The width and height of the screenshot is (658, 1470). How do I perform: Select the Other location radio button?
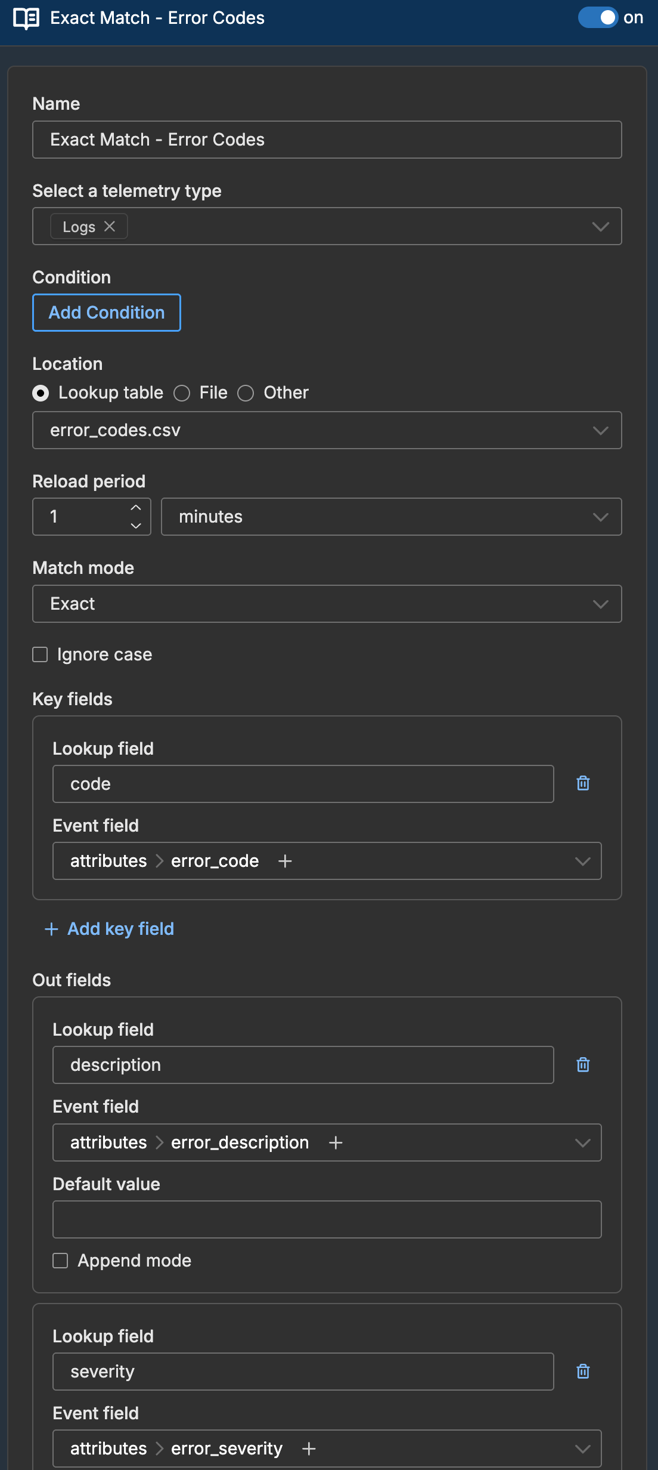[x=246, y=393]
